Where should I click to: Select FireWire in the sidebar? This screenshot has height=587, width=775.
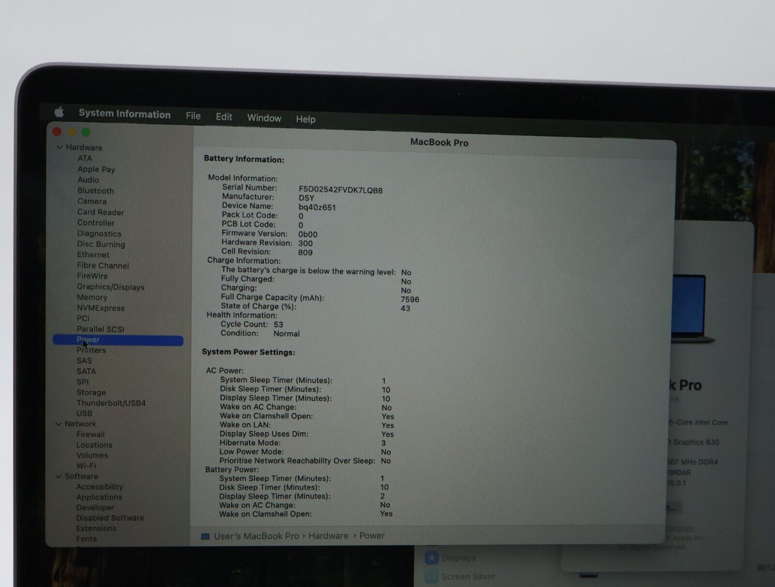[92, 276]
